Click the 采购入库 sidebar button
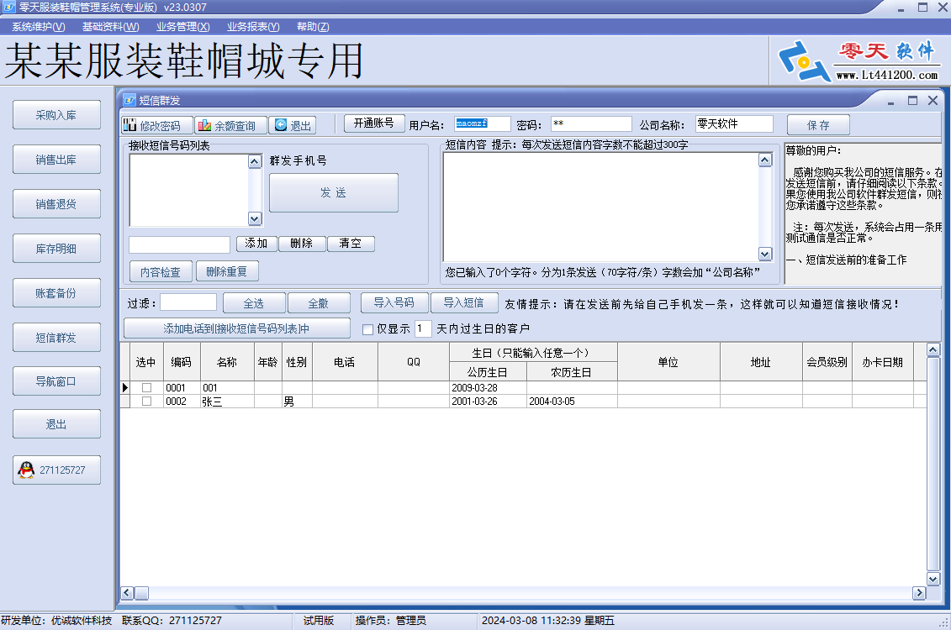951x630 pixels. [x=56, y=115]
